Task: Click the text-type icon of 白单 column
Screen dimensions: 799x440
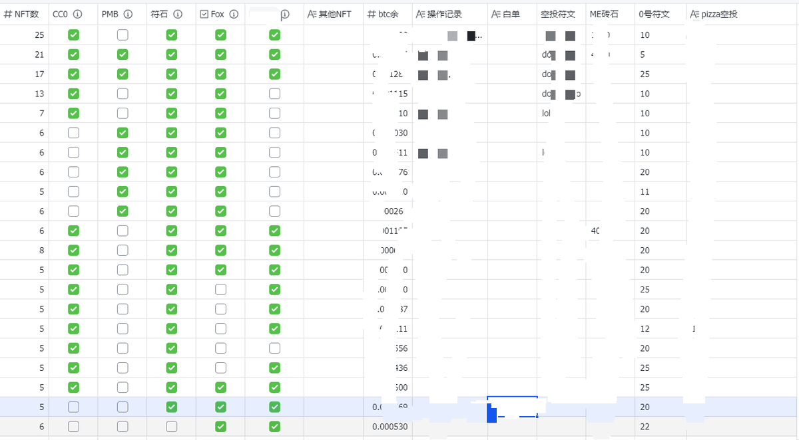Action: (x=497, y=14)
